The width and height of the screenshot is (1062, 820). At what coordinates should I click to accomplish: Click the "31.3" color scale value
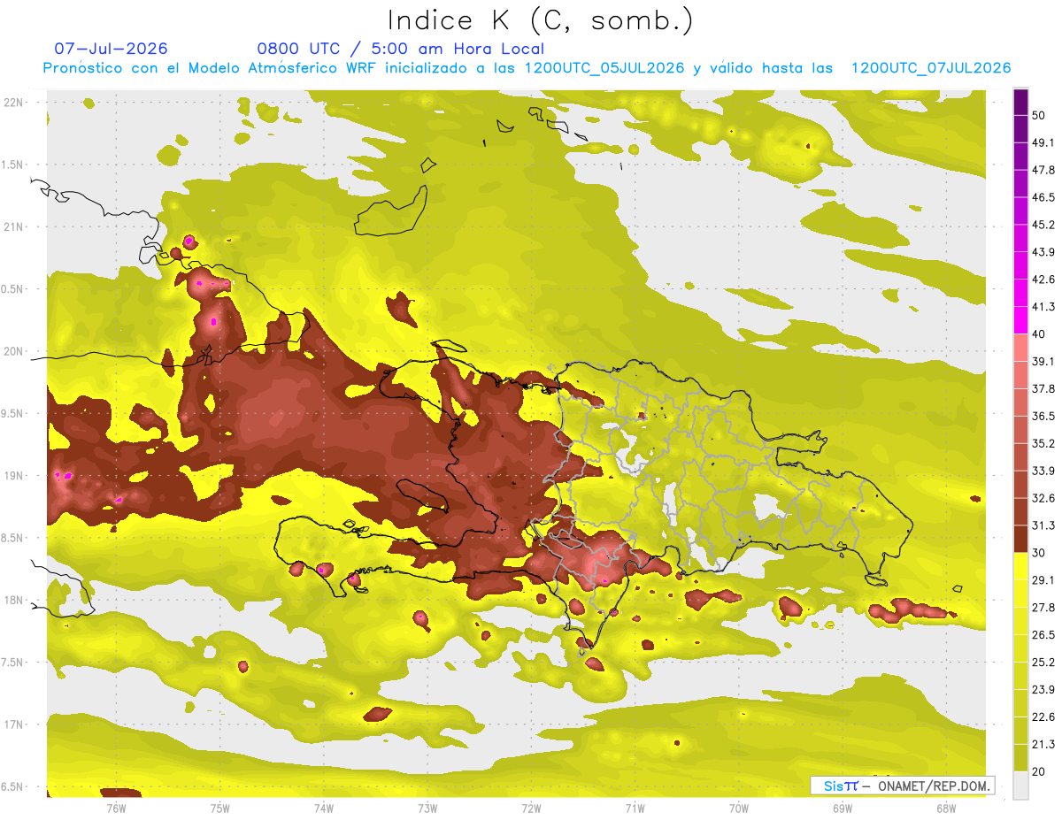coord(1043,525)
